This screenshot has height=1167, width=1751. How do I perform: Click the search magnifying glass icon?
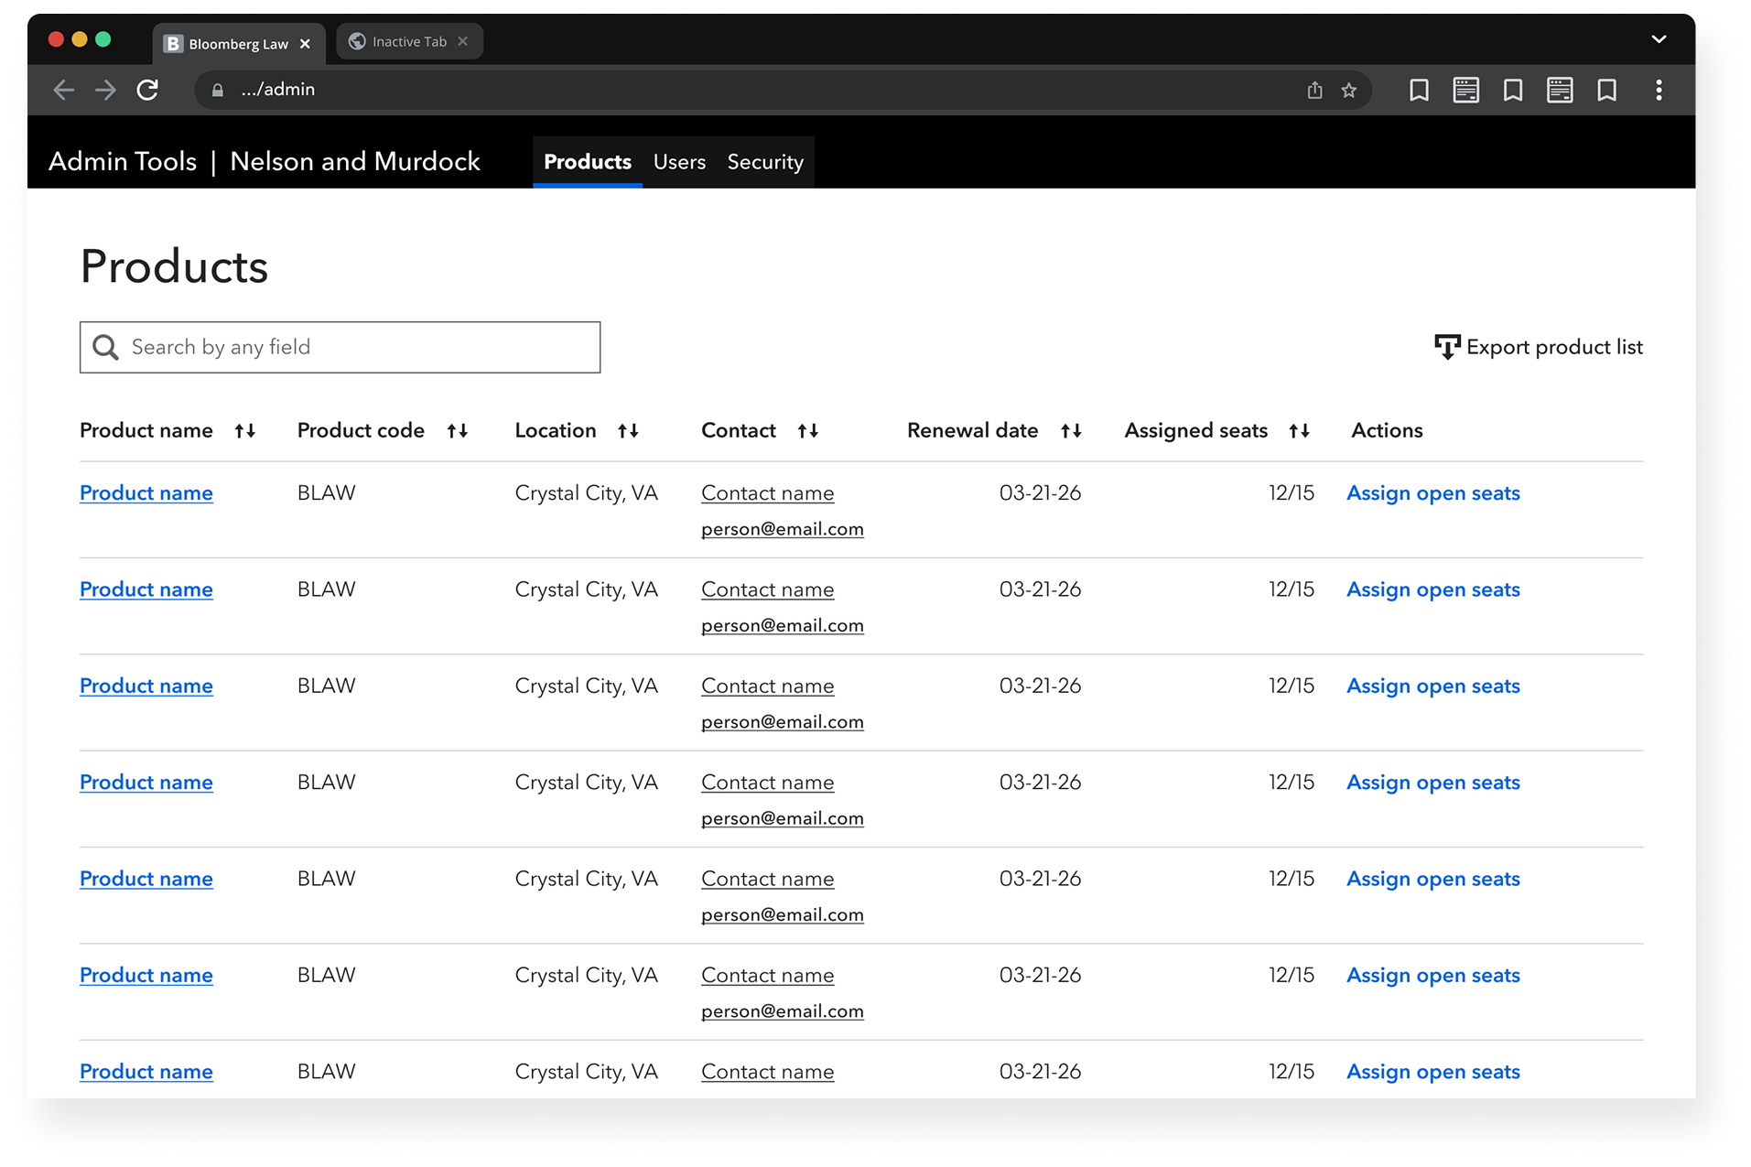pos(105,347)
